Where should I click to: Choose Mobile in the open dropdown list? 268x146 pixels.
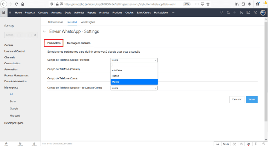coord(134,82)
